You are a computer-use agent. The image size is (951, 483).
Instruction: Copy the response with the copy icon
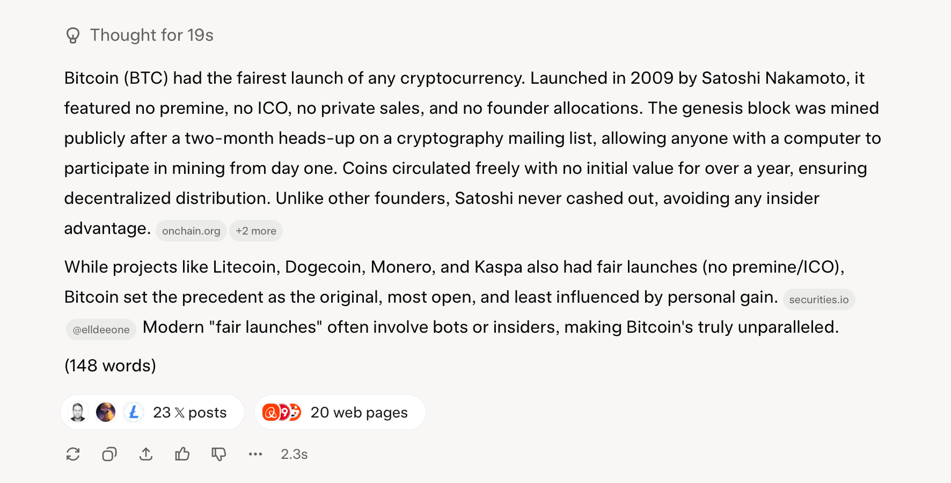point(109,455)
